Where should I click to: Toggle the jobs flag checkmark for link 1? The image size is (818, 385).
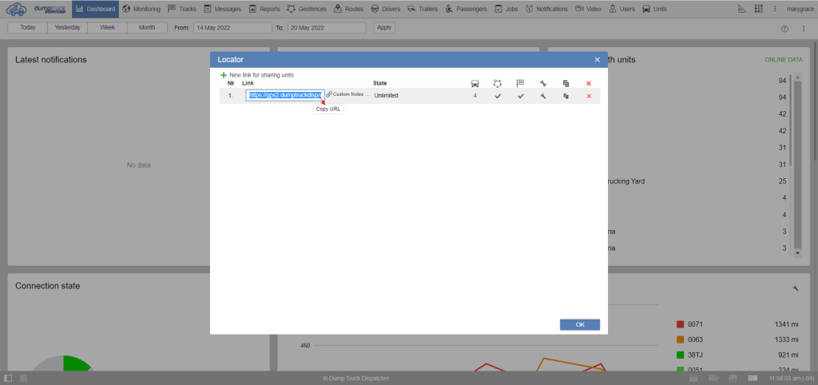point(520,96)
